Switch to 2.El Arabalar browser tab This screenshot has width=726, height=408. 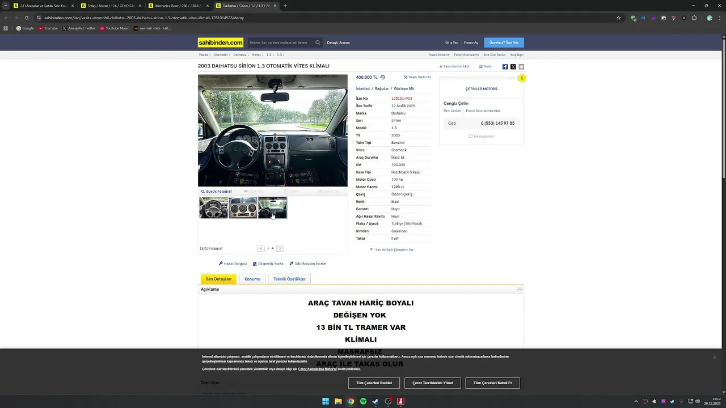click(x=43, y=6)
